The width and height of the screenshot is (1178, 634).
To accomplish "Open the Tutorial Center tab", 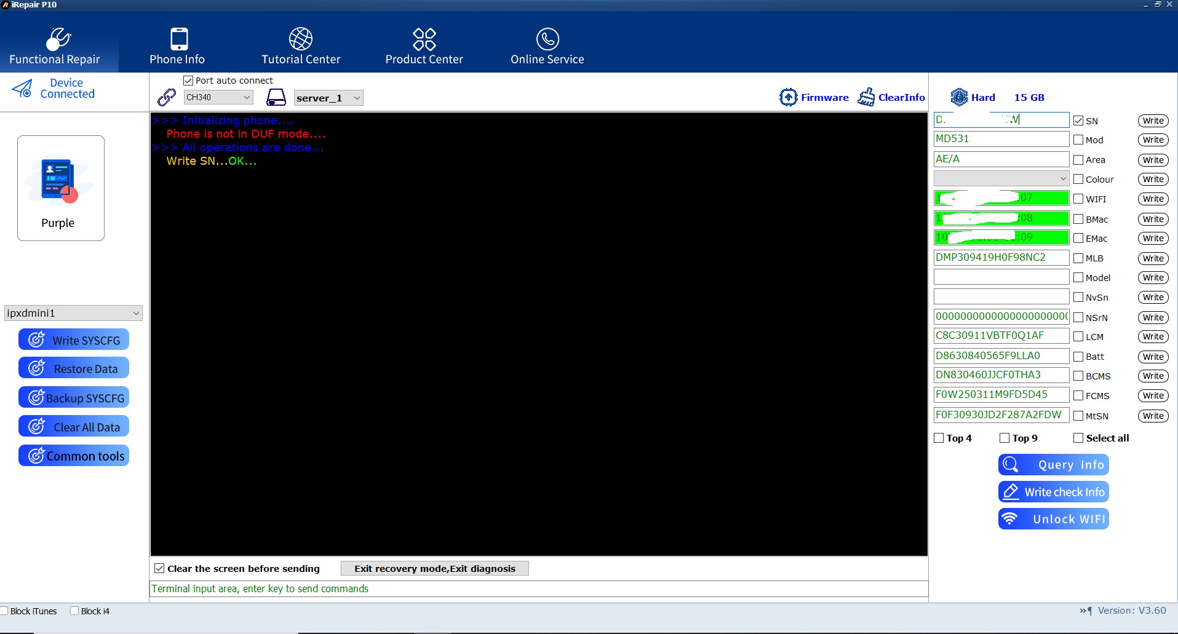I will pos(301,46).
